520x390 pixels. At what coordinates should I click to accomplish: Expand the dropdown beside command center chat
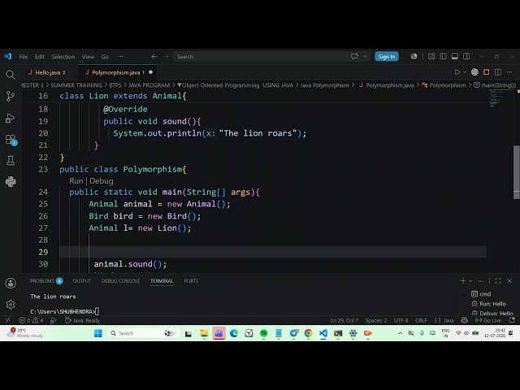tap(365, 56)
